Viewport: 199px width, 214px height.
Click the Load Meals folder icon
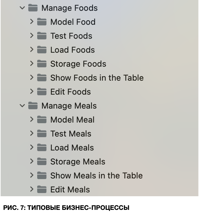pyautogui.click(x=42, y=148)
